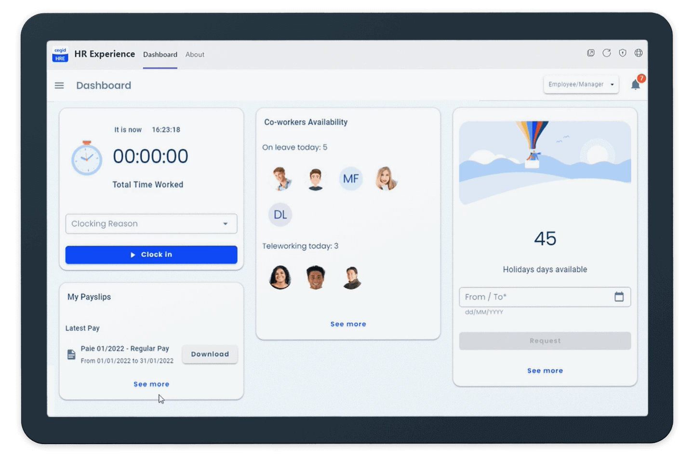Click the DL coworker avatar
This screenshot has width=694, height=458.
(x=280, y=214)
